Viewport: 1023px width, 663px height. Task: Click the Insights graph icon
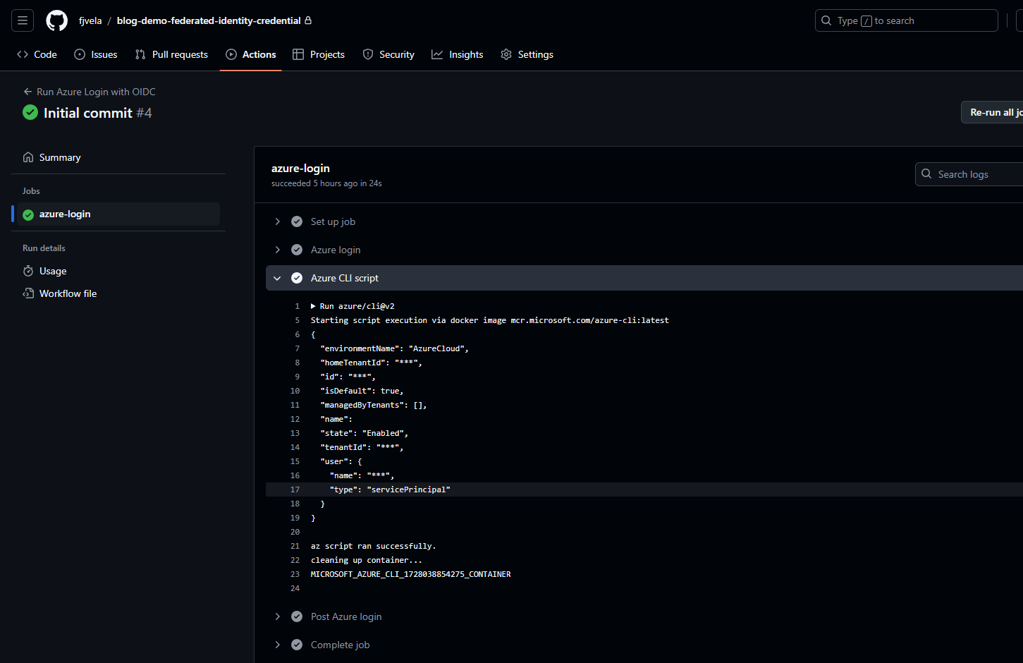pyautogui.click(x=437, y=54)
